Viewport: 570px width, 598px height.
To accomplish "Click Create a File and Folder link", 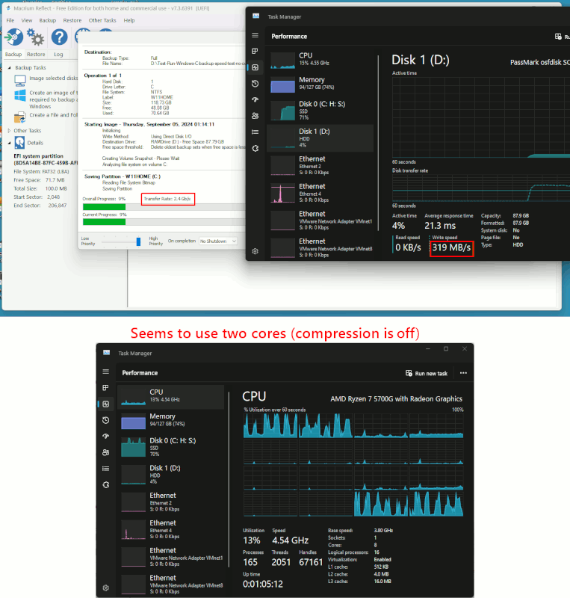I will point(53,115).
